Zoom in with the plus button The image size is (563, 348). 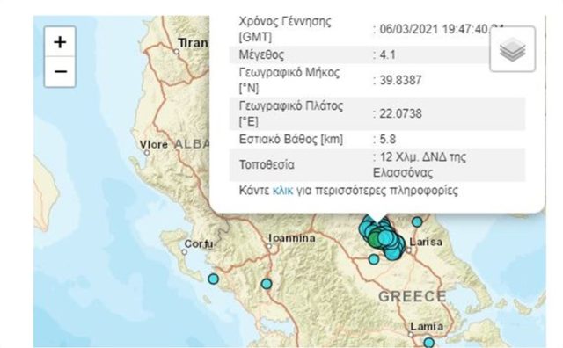click(x=60, y=42)
